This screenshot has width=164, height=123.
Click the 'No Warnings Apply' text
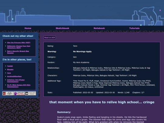click(x=82, y=52)
